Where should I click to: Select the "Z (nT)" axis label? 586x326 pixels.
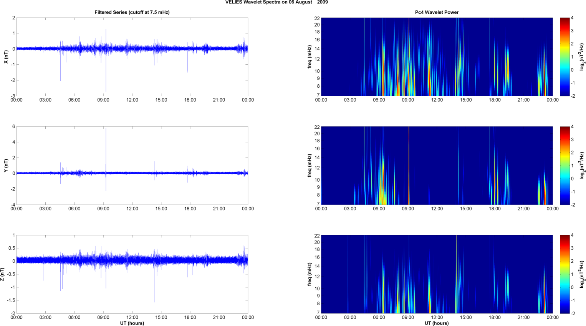click(x=3, y=274)
